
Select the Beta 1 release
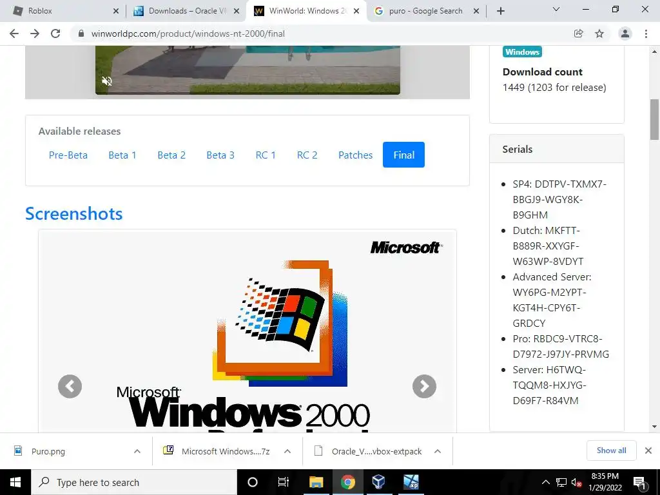pos(122,155)
